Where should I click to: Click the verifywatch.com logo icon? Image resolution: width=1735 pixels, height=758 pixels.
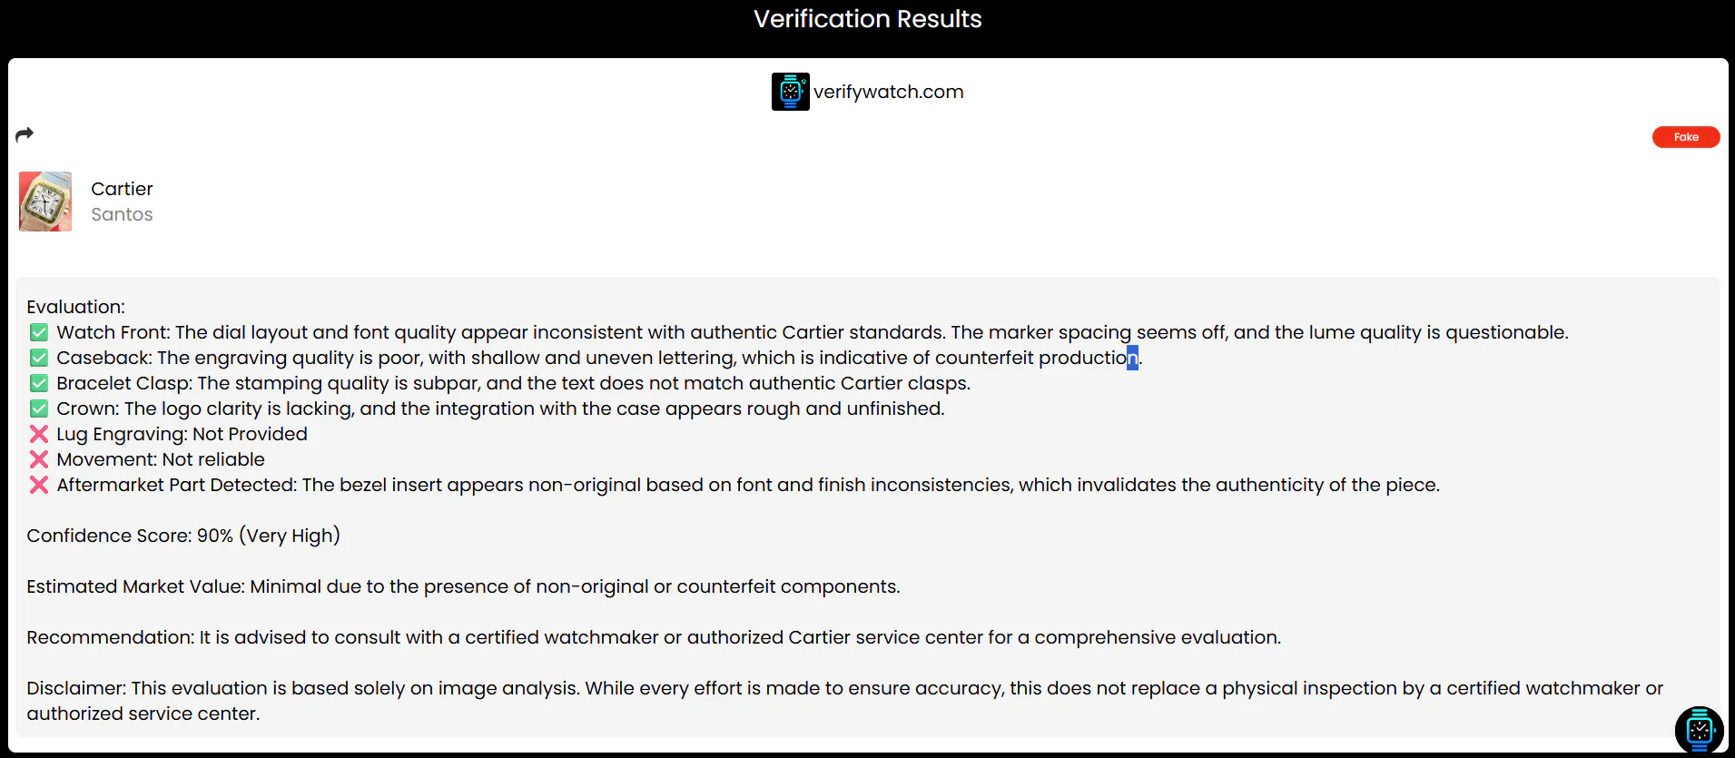[790, 92]
